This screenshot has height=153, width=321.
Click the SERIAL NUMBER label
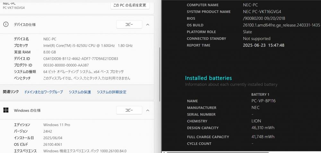(201, 115)
